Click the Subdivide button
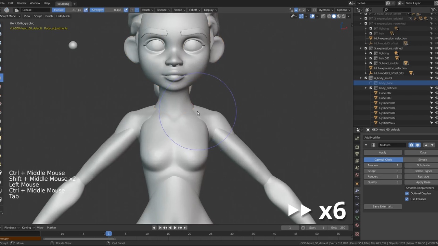 click(x=423, y=165)
